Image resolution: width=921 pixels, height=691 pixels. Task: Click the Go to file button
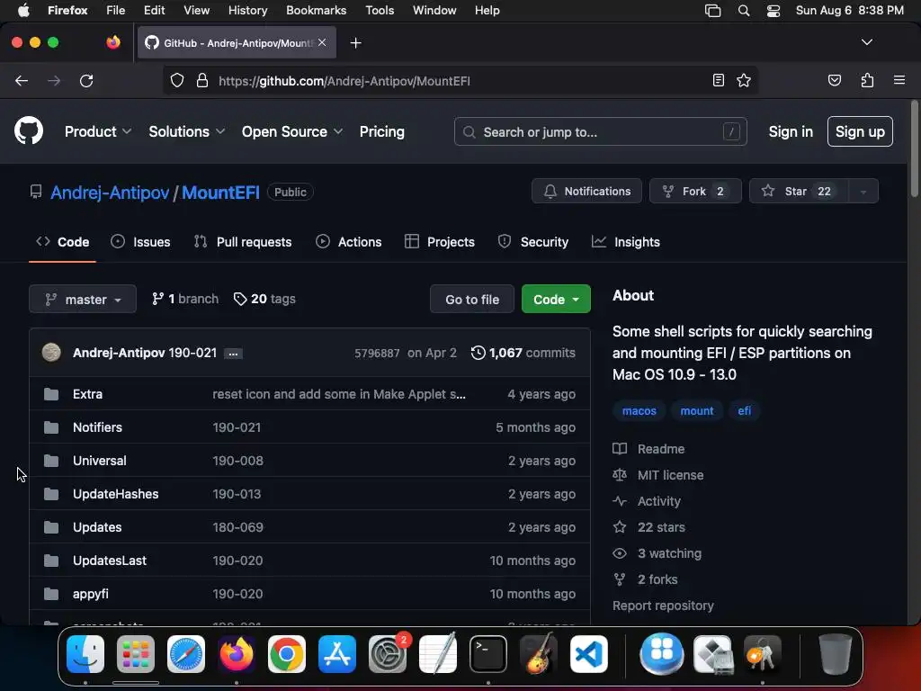(x=472, y=299)
